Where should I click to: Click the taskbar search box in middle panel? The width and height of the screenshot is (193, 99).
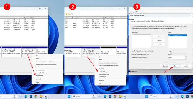pos(84,97)
